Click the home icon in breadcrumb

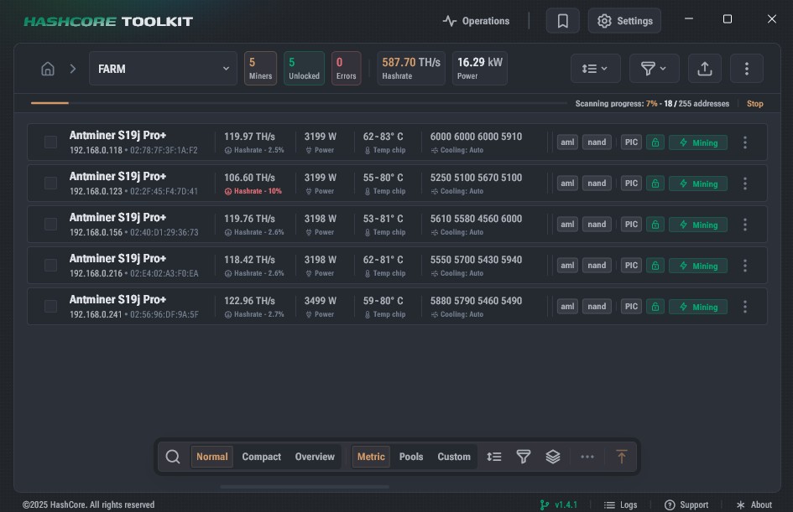click(x=48, y=69)
